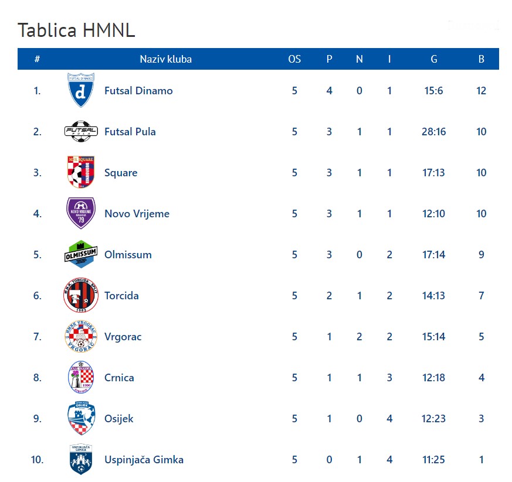Click the purple Novo Vrijeme crest

81,213
